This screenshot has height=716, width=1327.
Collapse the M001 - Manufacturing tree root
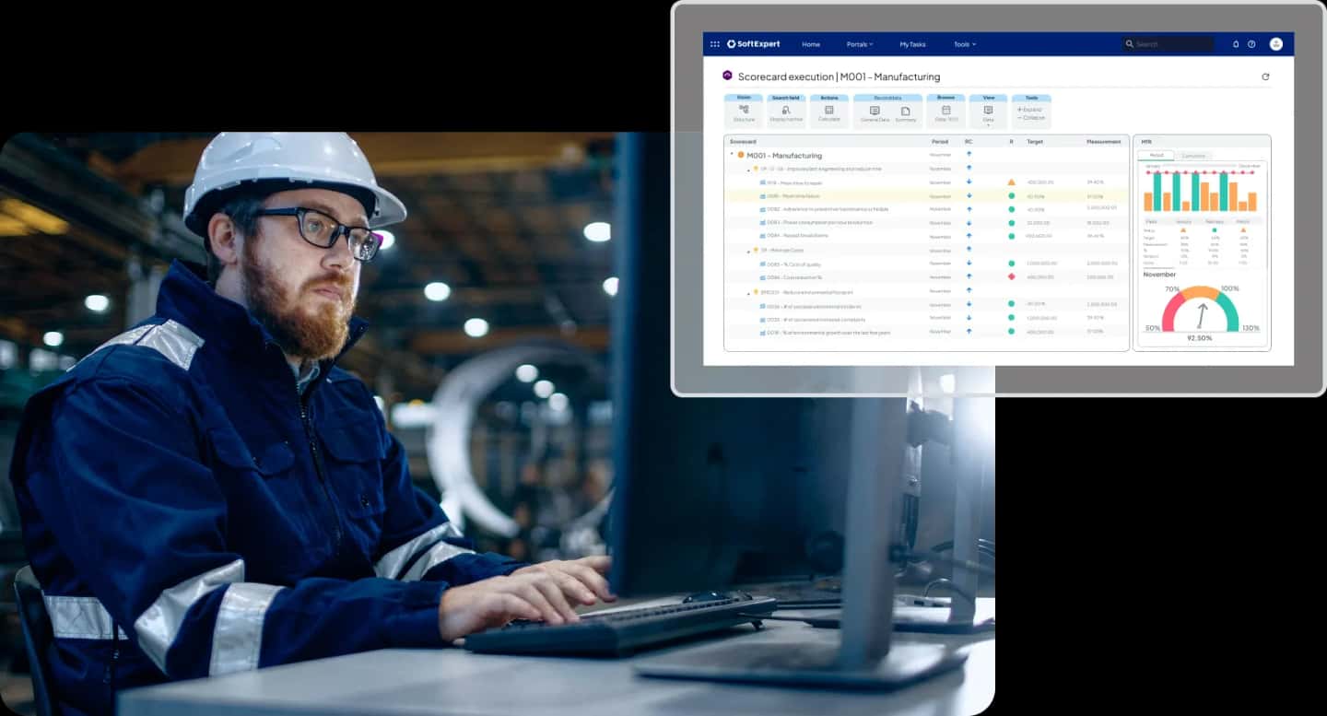coord(732,155)
